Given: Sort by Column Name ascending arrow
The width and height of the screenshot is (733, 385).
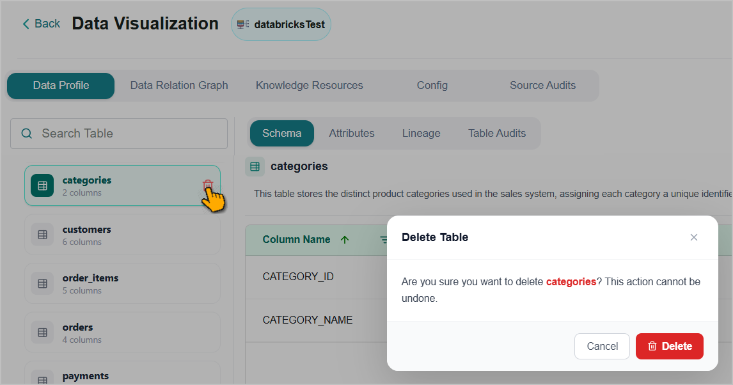Looking at the screenshot, I should [x=345, y=240].
